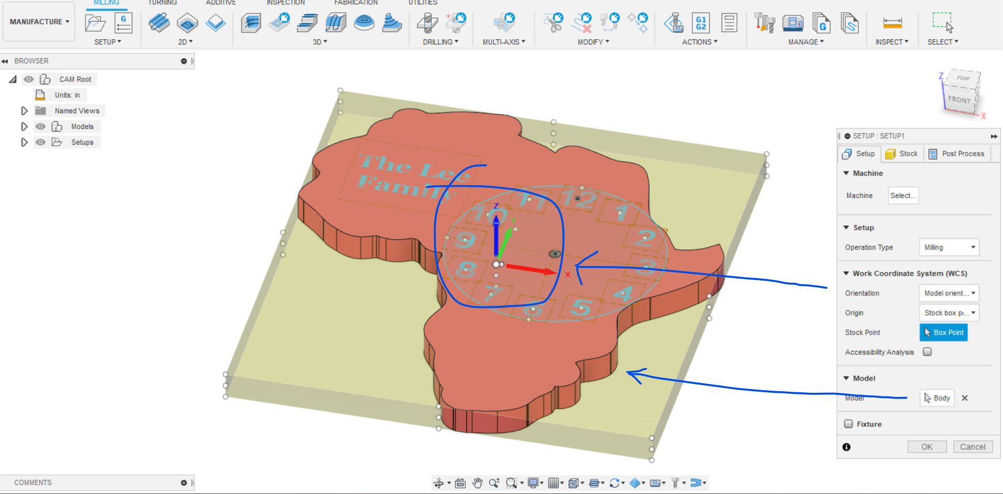The height and width of the screenshot is (494, 1003).
Task: Select the 2D Adaptive Clearing icon
Action: pyautogui.click(x=159, y=23)
